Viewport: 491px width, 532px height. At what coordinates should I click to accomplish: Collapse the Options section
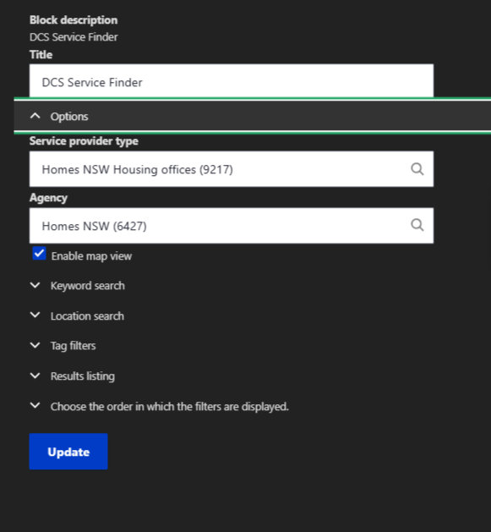(x=253, y=117)
